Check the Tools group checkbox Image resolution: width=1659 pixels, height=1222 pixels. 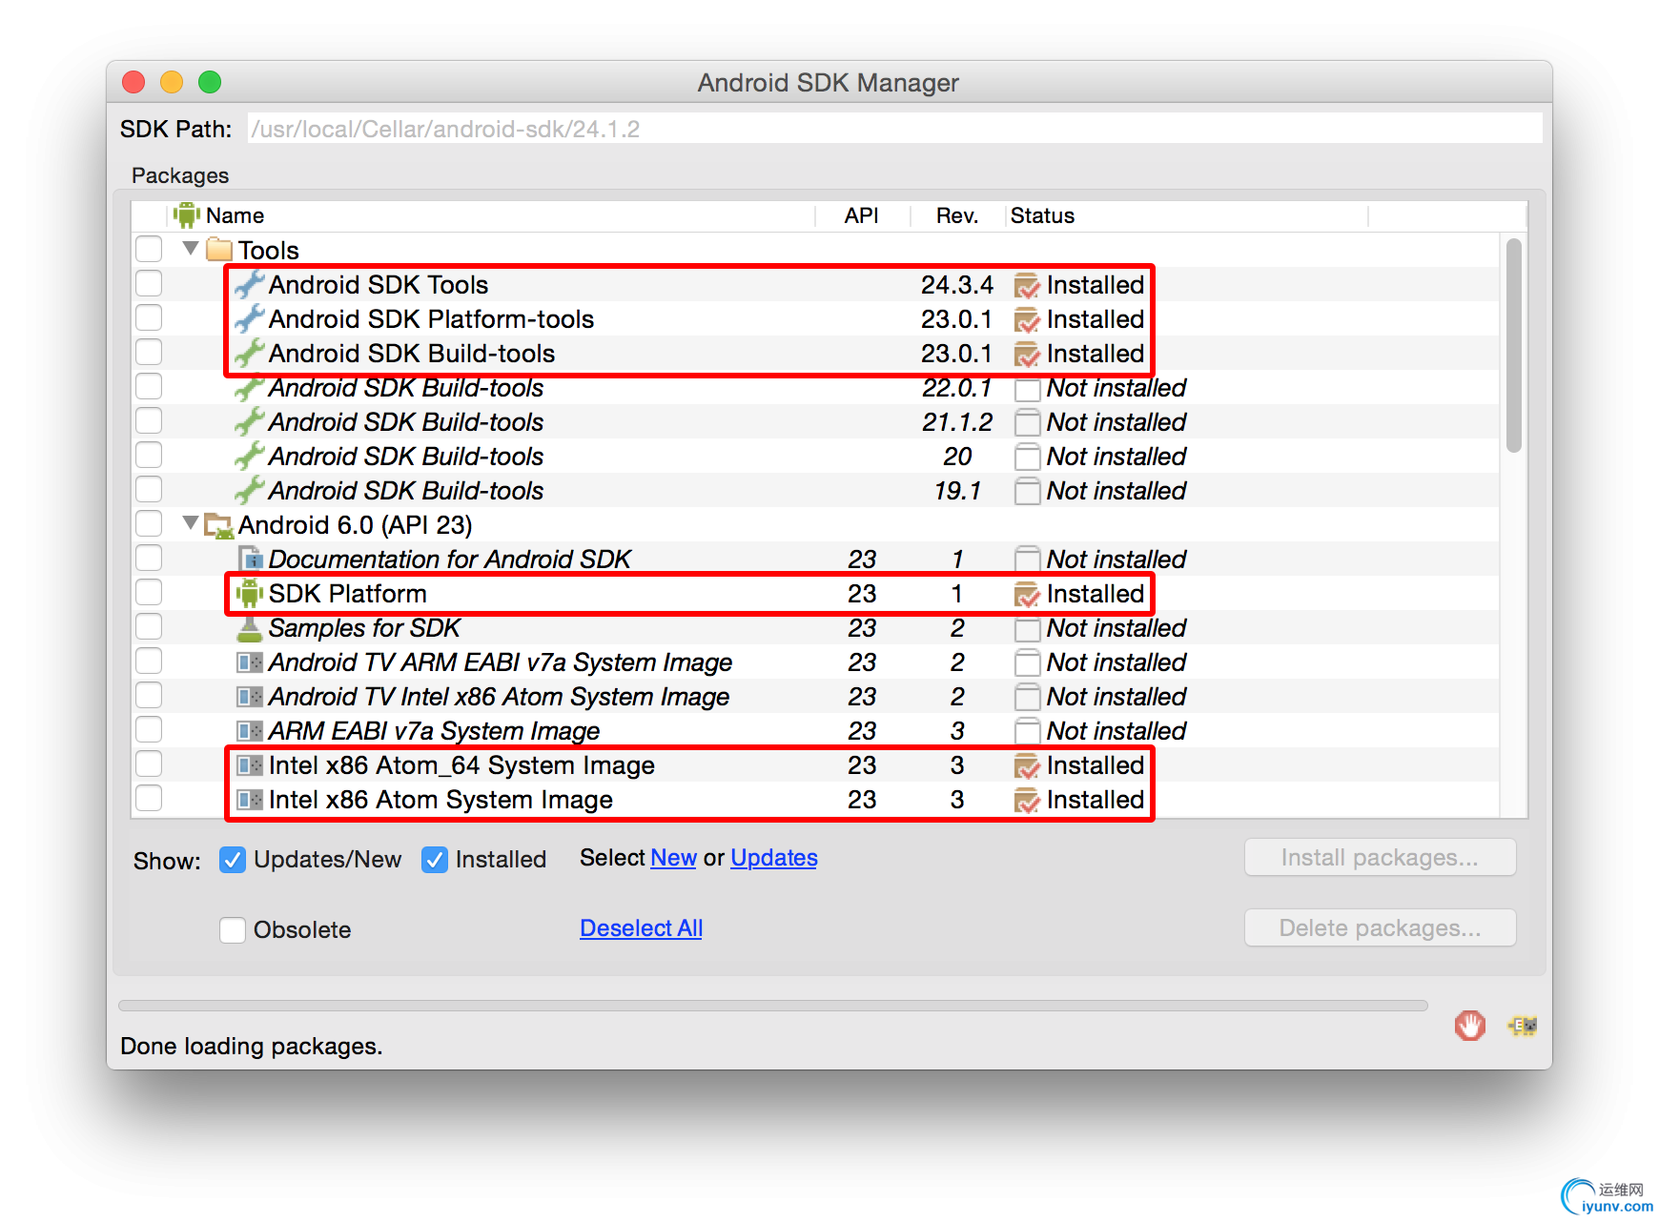point(149,249)
